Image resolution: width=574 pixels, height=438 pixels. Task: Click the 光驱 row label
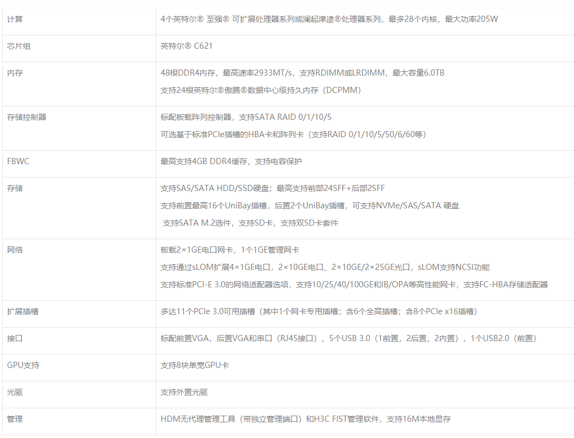[x=15, y=392]
